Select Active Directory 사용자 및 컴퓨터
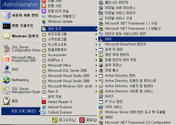Screen dimensions: 176x125 pyautogui.click(x=137, y=86)
